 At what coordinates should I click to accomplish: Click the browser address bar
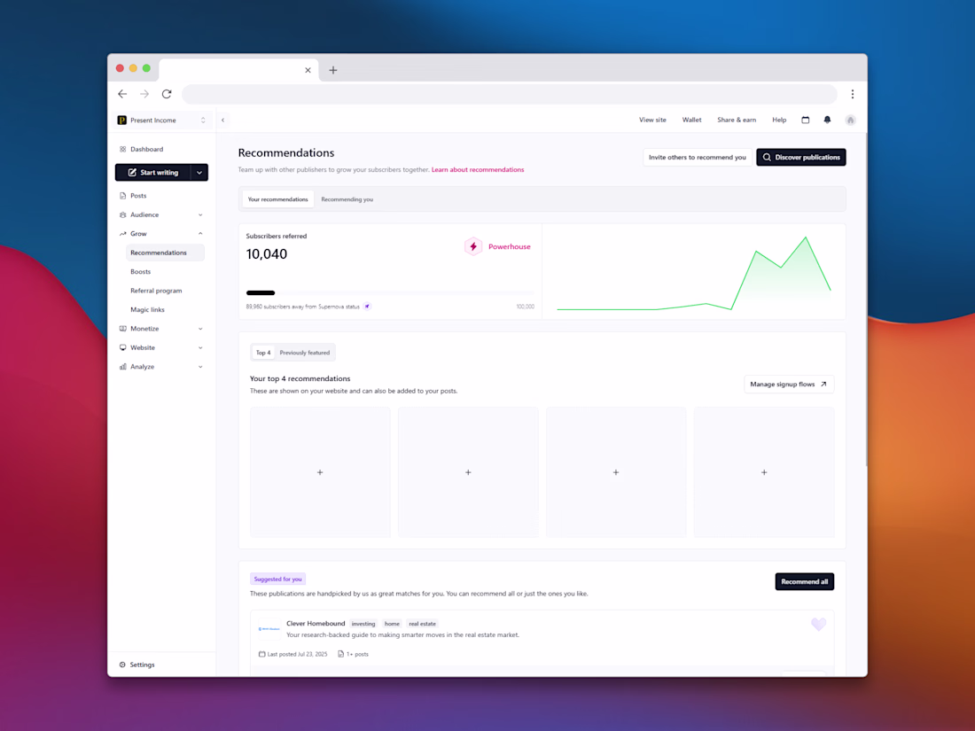click(510, 94)
